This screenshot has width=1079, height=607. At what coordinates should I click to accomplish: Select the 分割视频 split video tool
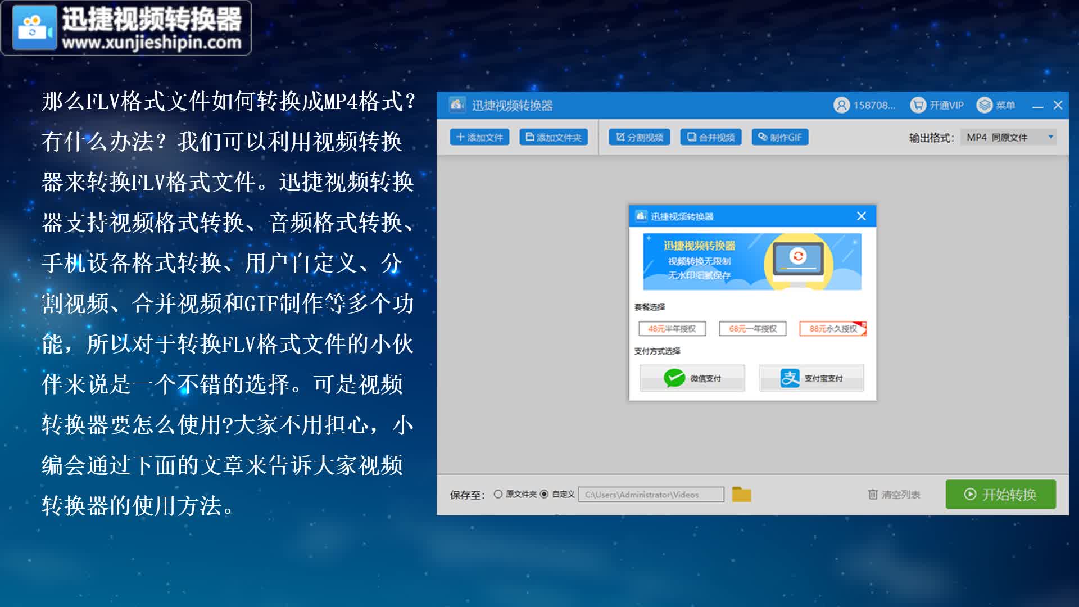pos(639,137)
